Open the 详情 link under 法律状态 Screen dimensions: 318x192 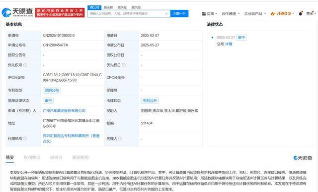229,44
